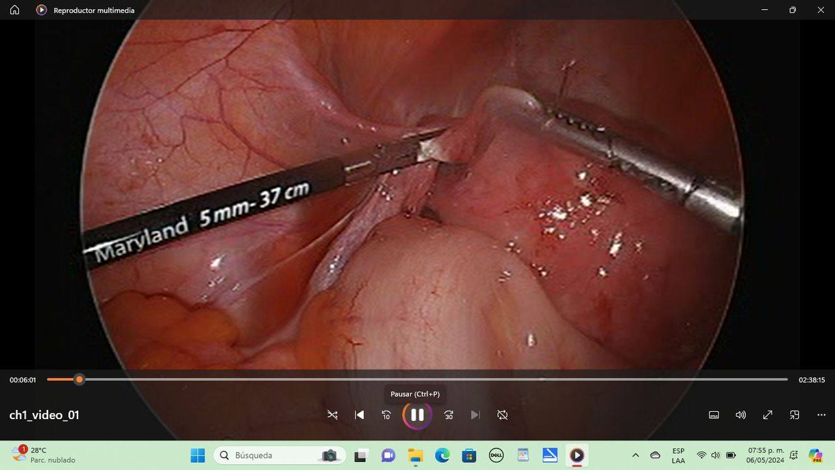
Task: Go to the previous track
Action: coord(359,415)
